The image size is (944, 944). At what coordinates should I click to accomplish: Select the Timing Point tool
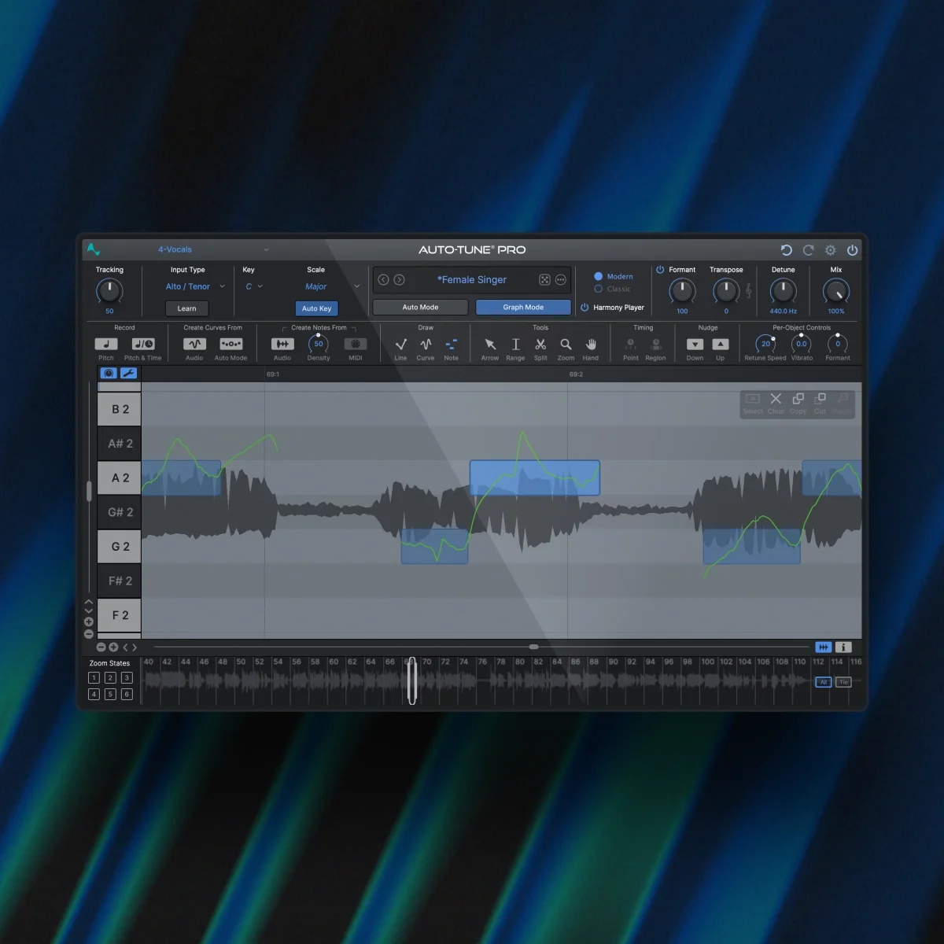coord(630,344)
